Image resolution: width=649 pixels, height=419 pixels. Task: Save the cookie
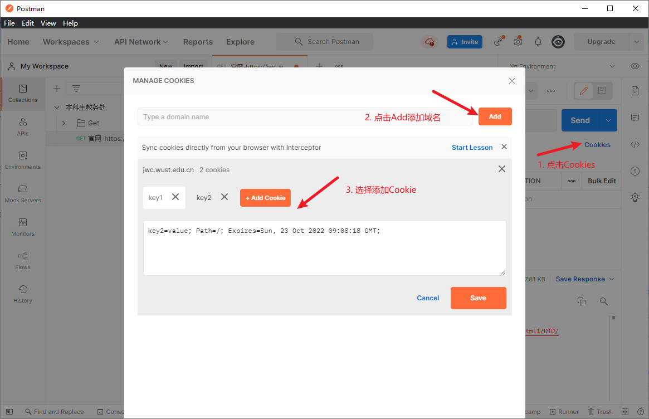click(478, 298)
